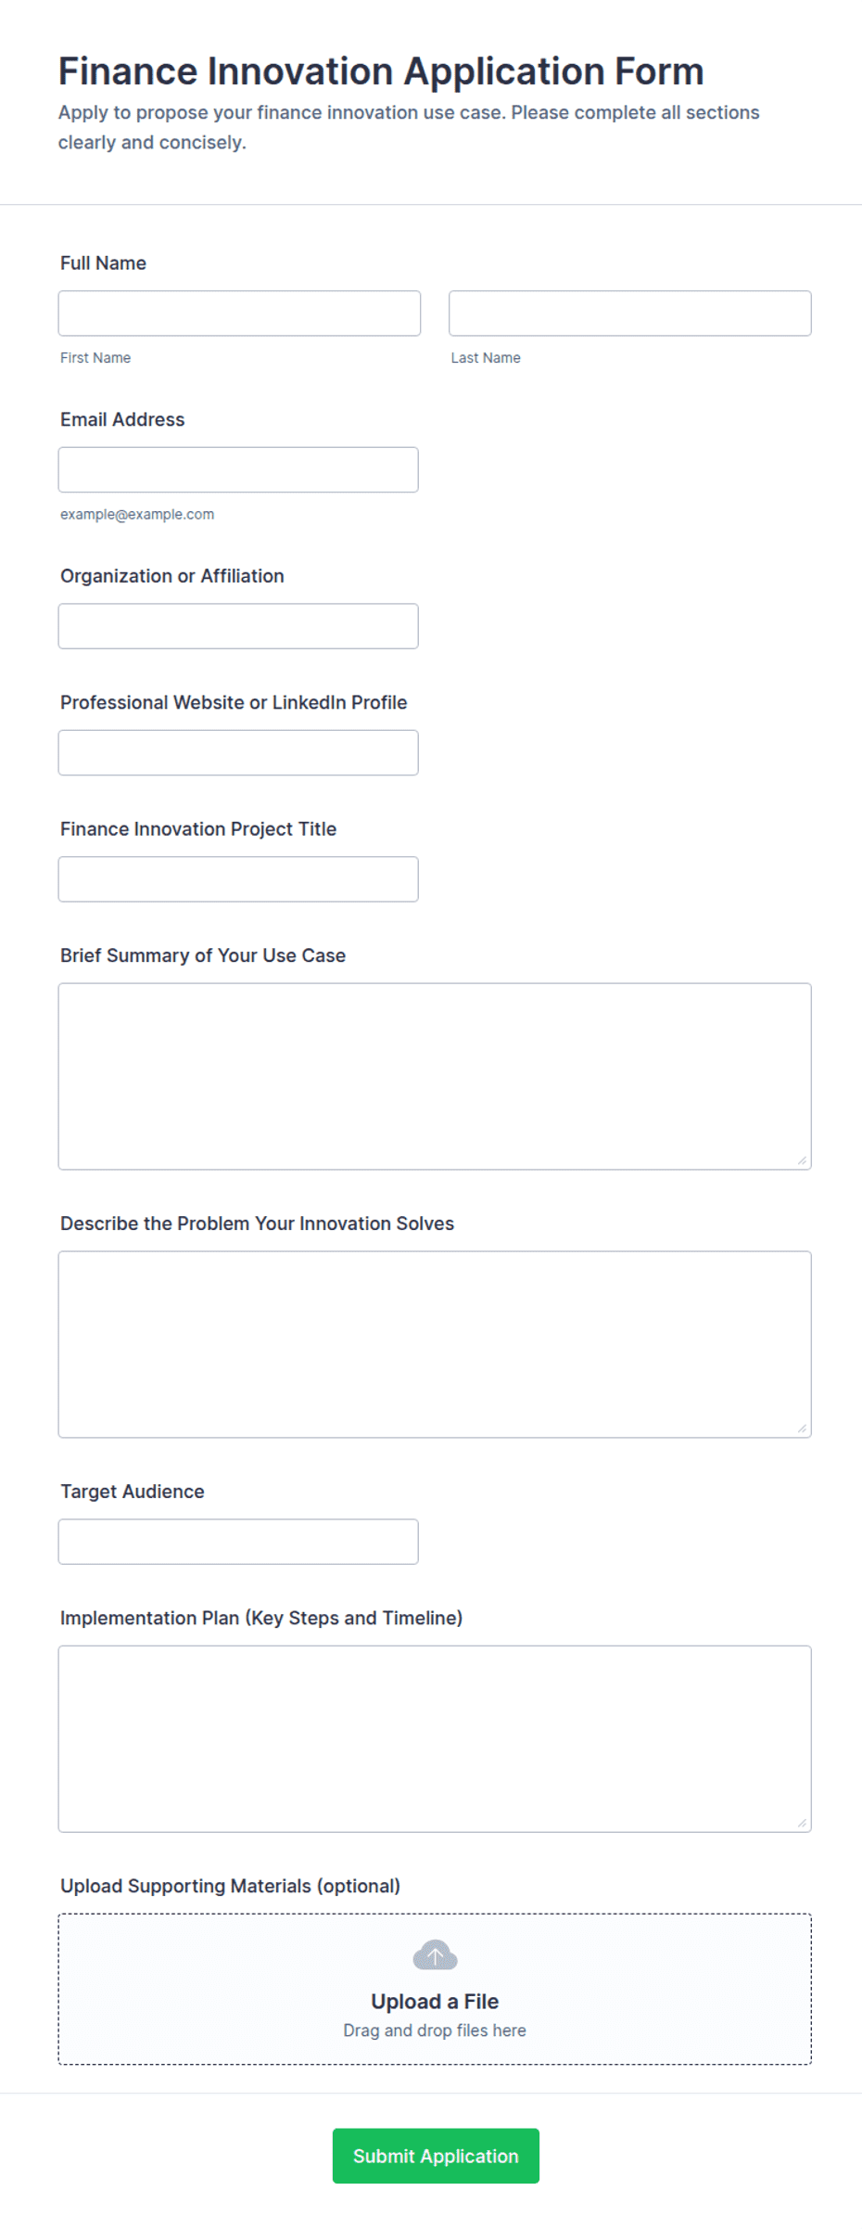
Task: Focus the Email Address field
Action: point(238,470)
